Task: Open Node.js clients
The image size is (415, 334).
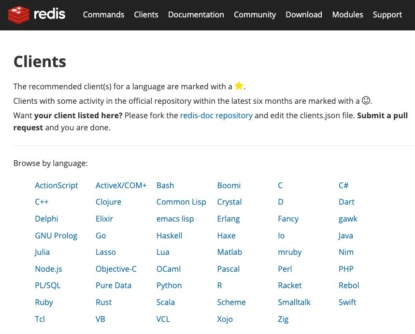Action: click(48, 269)
